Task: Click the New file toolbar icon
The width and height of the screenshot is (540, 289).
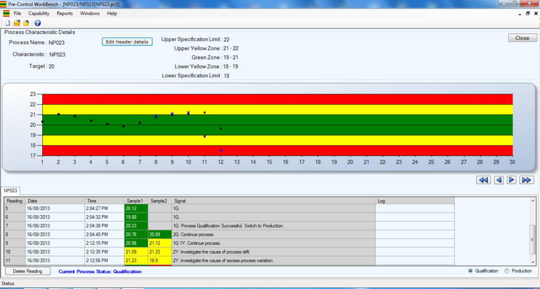Action: 7,23
